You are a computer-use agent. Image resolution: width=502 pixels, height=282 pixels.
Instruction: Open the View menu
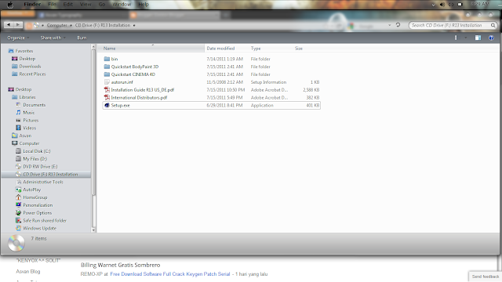85,4
